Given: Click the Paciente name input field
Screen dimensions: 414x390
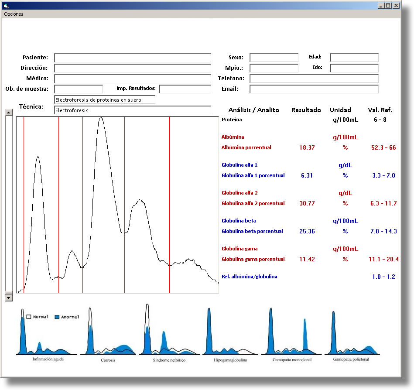Looking at the screenshot, I should 133,58.
